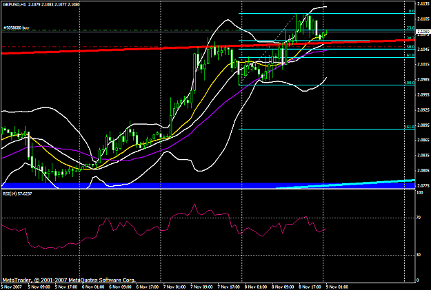Click the 2.0895 price axis label

tap(423, 125)
